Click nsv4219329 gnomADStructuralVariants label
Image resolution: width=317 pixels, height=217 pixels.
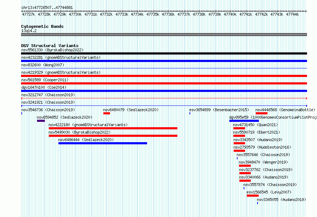(x=61, y=72)
